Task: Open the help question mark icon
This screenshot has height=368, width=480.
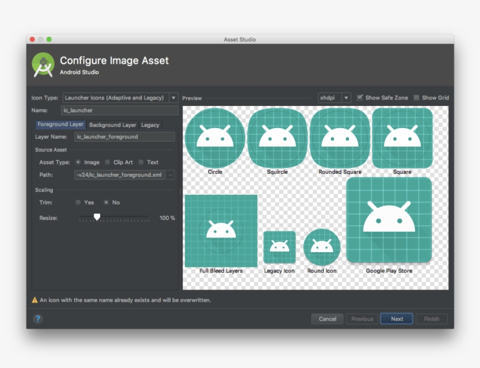Action: [x=37, y=319]
